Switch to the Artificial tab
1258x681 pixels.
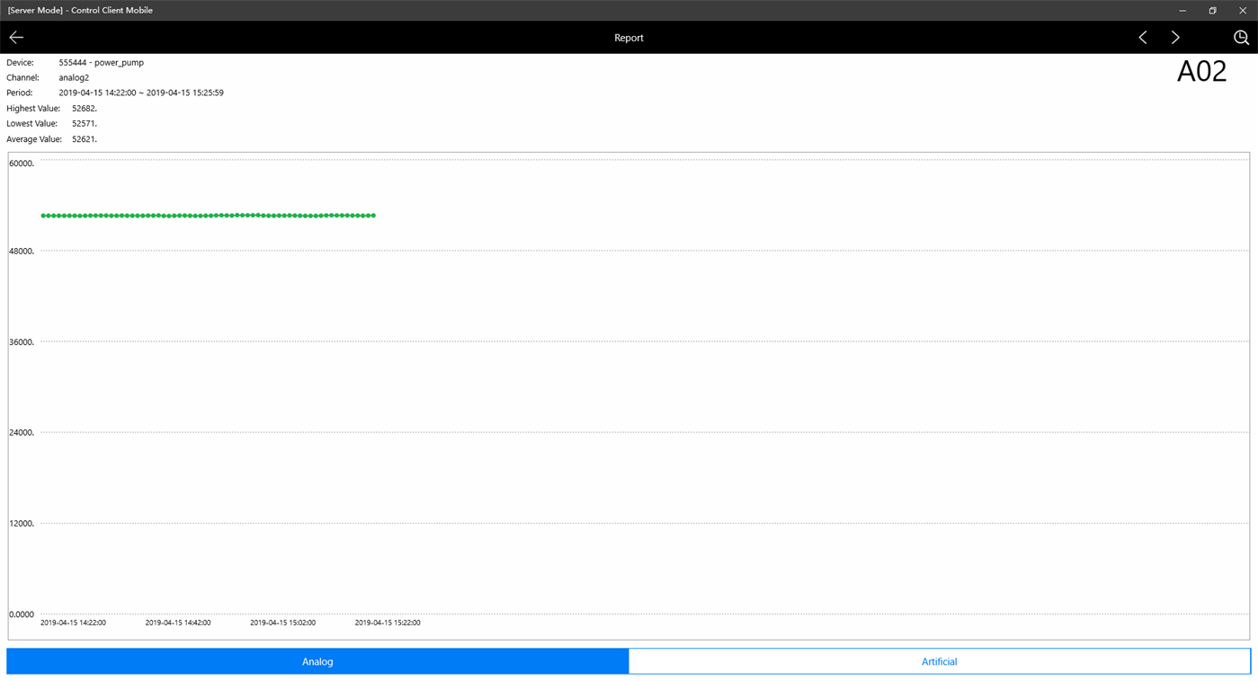pos(939,660)
